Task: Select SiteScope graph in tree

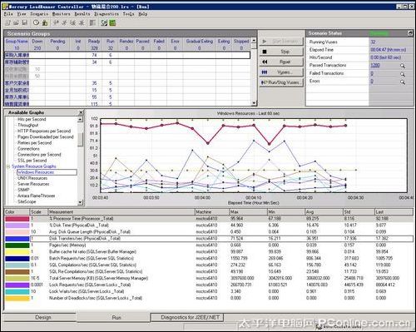Action: tap(27, 201)
